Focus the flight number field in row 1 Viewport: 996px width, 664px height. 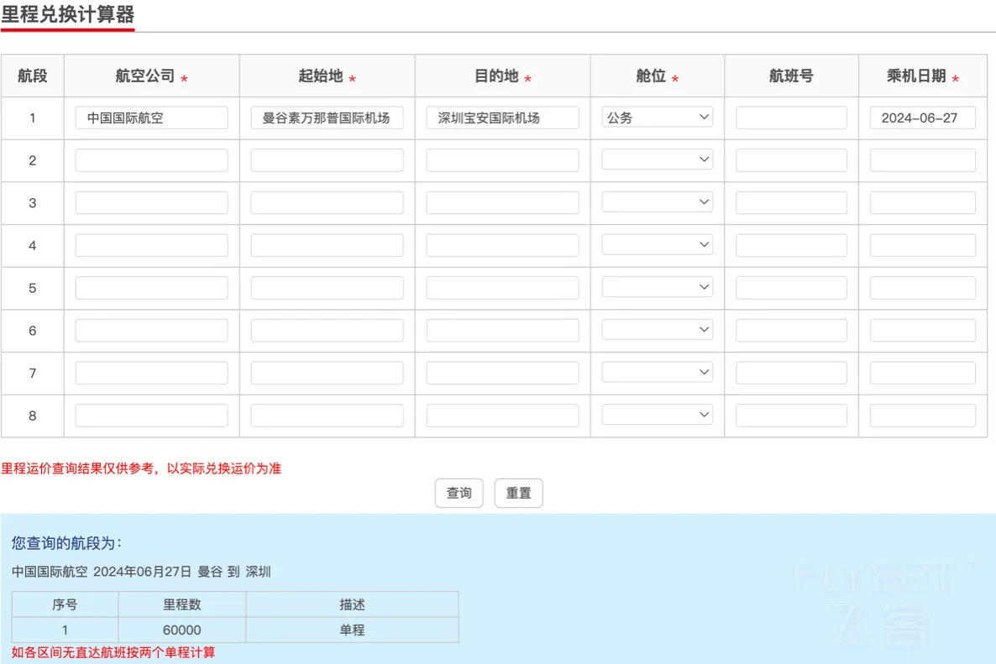791,118
